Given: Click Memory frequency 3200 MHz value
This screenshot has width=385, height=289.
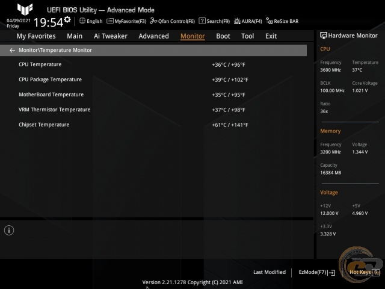Looking at the screenshot, I should click(x=330, y=152).
